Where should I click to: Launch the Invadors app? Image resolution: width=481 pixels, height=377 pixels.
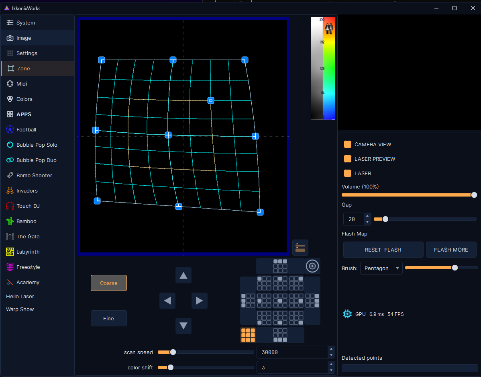(x=37, y=191)
